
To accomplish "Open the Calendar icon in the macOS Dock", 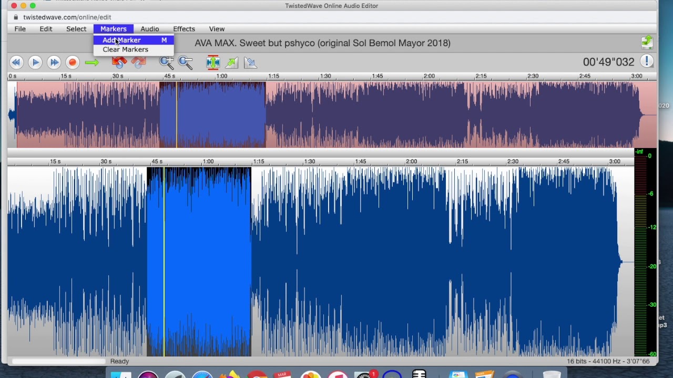I will 283,374.
